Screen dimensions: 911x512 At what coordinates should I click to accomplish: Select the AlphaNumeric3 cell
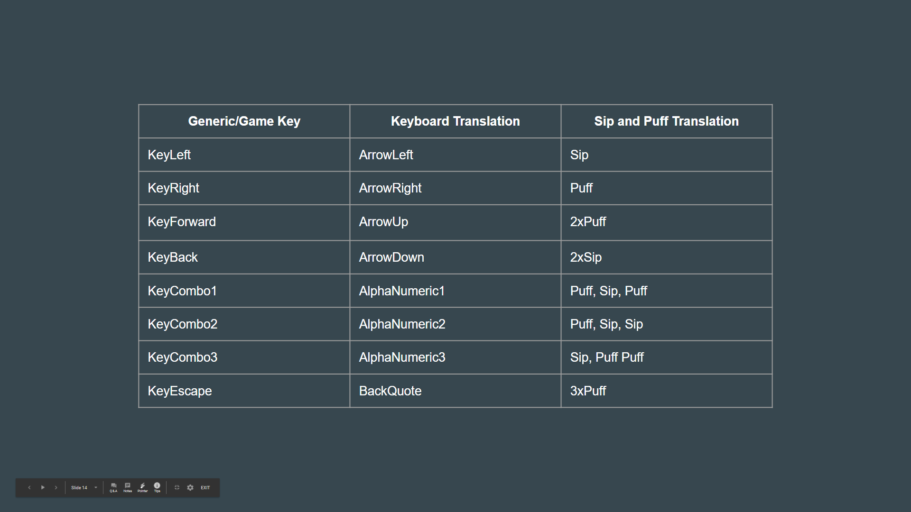tap(455, 357)
